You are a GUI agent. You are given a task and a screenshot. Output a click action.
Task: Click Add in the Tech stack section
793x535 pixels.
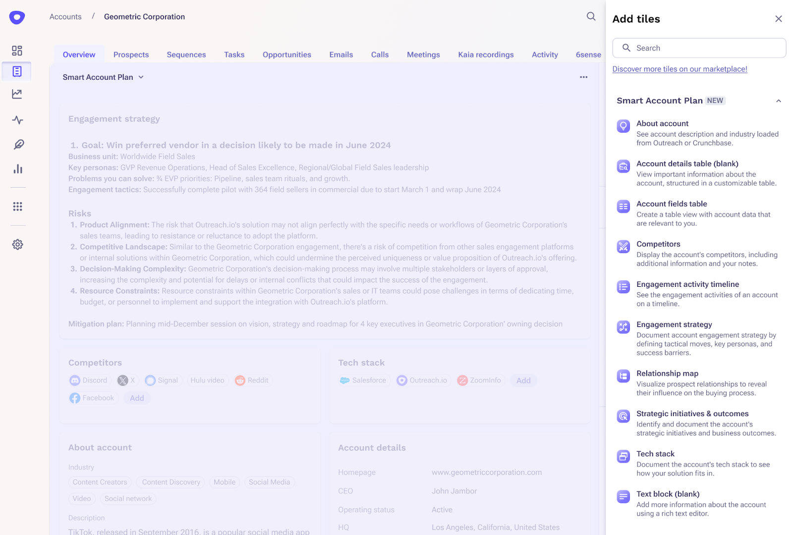(523, 380)
